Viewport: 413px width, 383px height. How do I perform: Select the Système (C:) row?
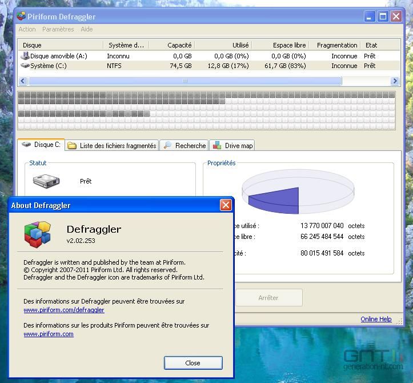pyautogui.click(x=209, y=66)
